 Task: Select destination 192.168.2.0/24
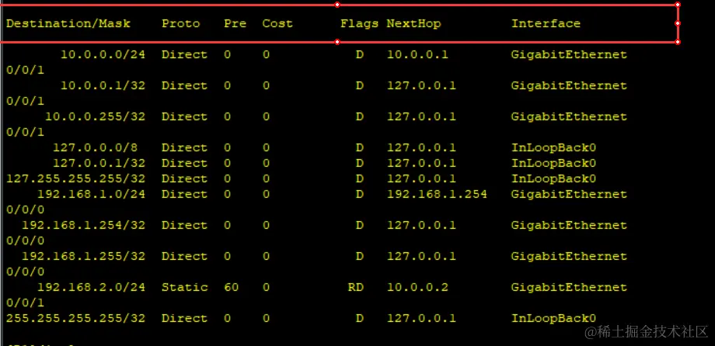click(91, 287)
